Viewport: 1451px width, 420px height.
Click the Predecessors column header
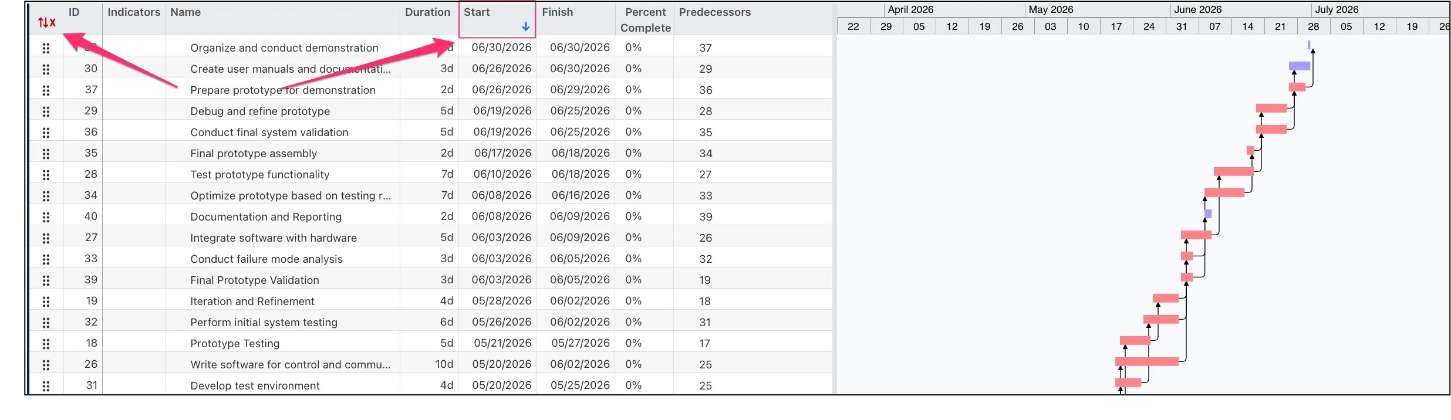tap(715, 12)
